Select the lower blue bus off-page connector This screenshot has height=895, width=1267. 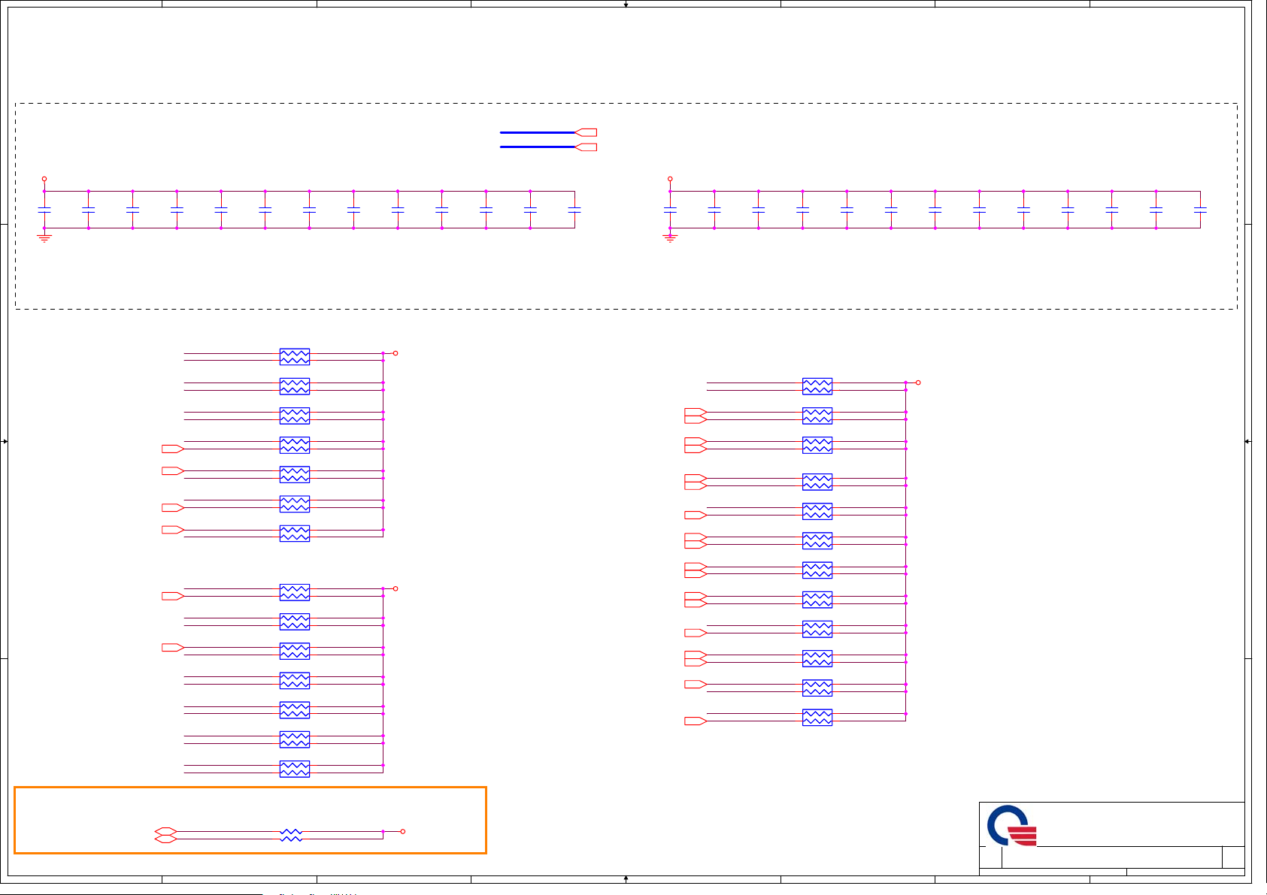586,147
